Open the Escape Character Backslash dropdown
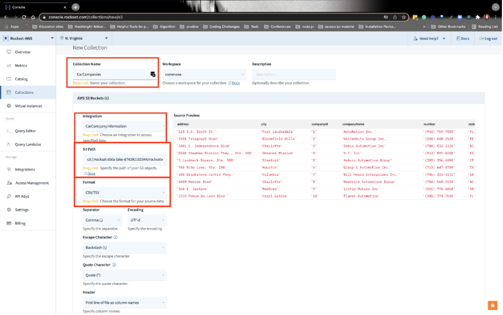Screen dimensions: 503x315 click(124, 248)
